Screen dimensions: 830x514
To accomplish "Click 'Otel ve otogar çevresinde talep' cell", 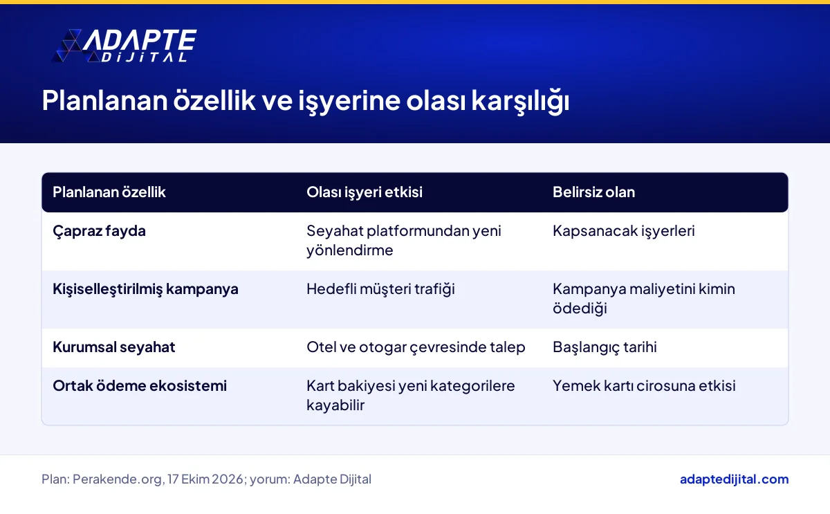I will click(416, 347).
